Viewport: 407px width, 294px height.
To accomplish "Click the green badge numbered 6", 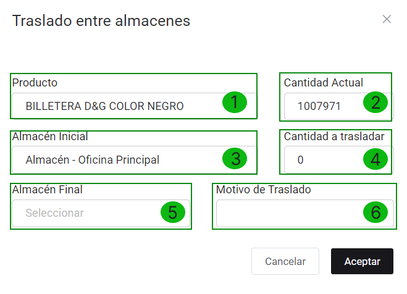I will (376, 212).
